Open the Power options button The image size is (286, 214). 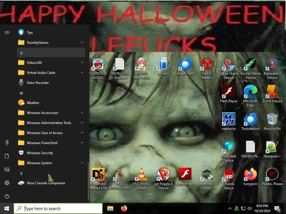pos(7,196)
